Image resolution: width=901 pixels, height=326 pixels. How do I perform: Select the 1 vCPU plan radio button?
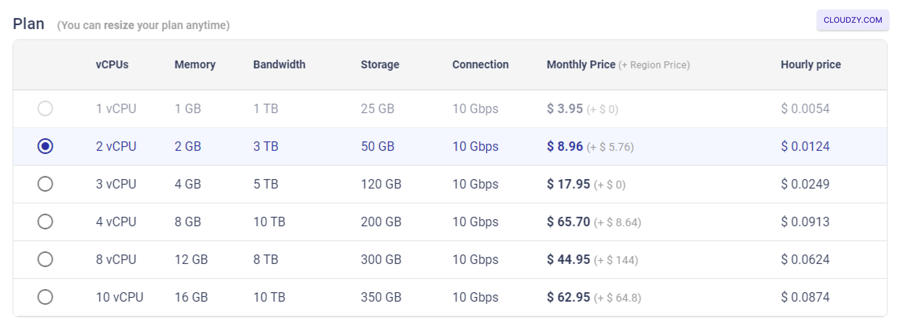click(x=45, y=108)
